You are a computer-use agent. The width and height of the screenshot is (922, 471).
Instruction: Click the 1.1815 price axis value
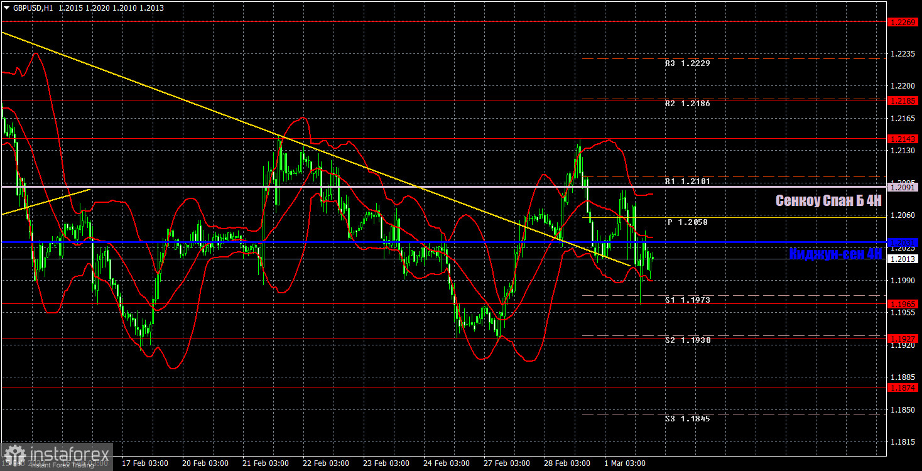tap(903, 442)
